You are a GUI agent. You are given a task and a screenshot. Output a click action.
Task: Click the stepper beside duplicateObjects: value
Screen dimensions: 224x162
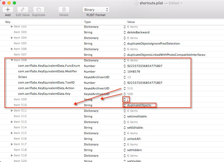tap(124, 105)
